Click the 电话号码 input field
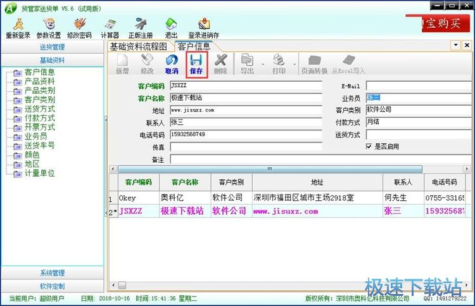475x306 pixels. [246, 134]
